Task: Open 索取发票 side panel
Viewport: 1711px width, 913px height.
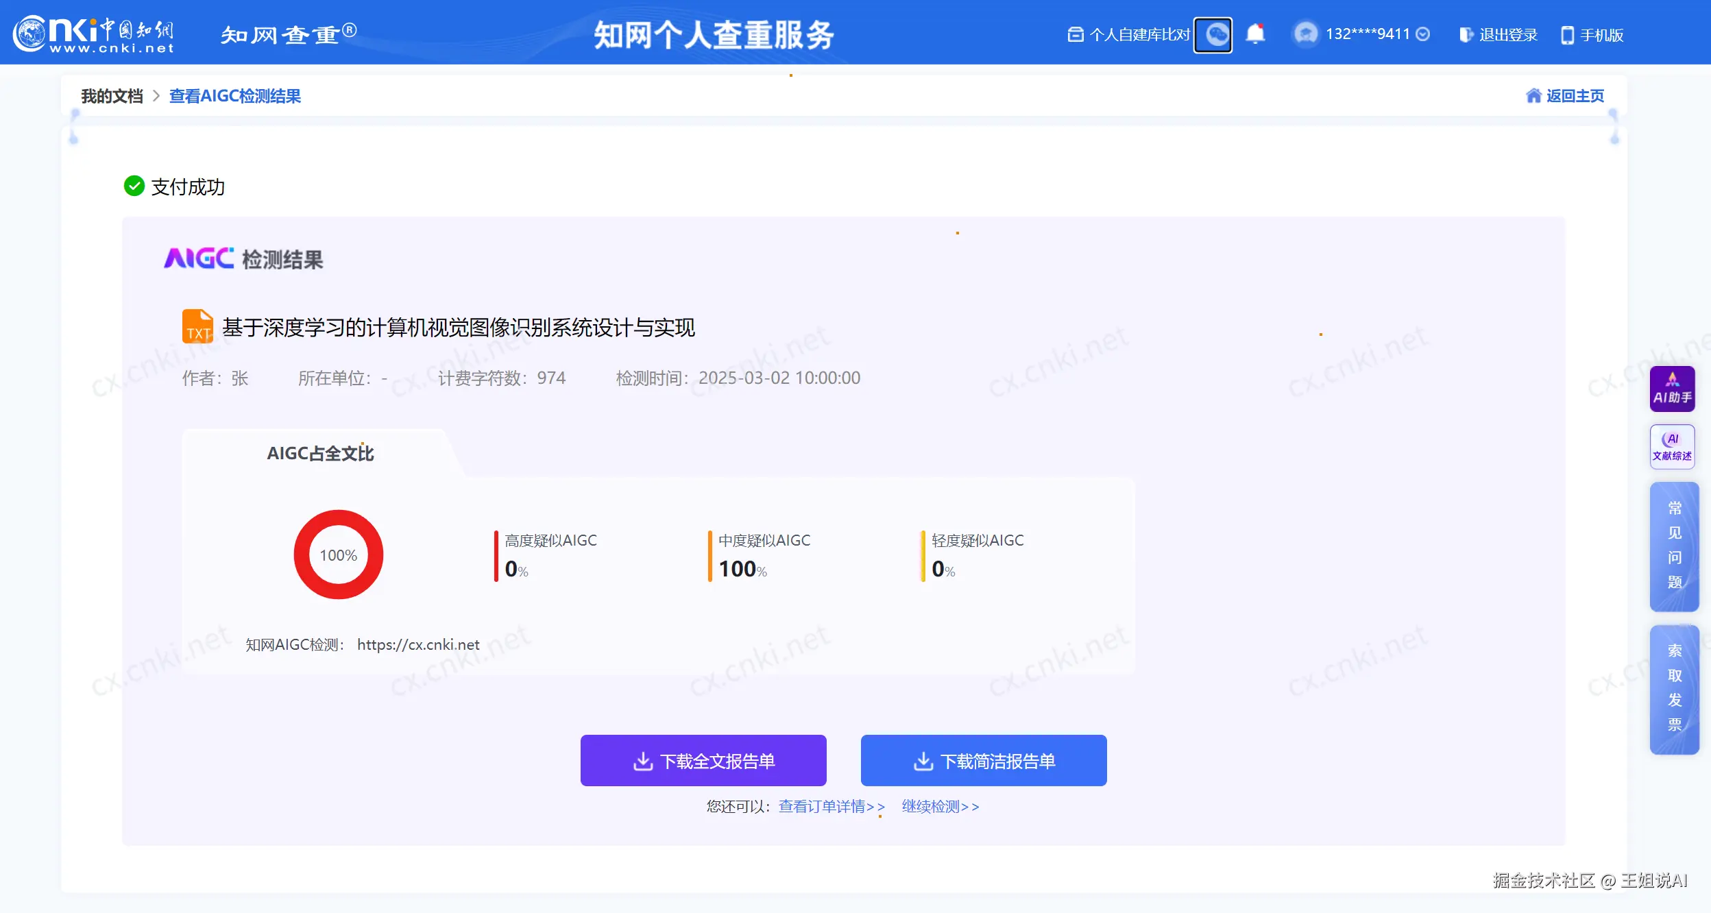Action: 1674,688
